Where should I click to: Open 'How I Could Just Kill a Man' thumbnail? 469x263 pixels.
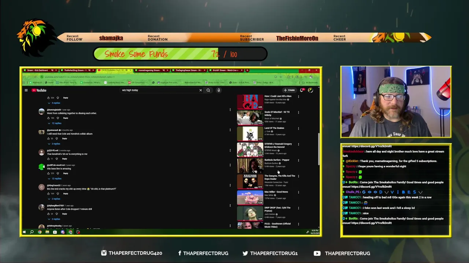250,102
